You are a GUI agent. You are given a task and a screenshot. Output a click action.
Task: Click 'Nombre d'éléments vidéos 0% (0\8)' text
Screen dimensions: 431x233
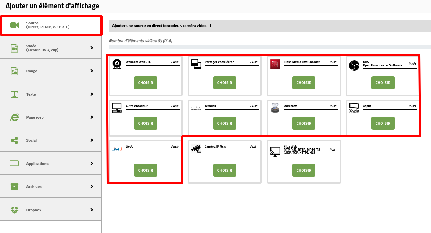pyautogui.click(x=141, y=41)
